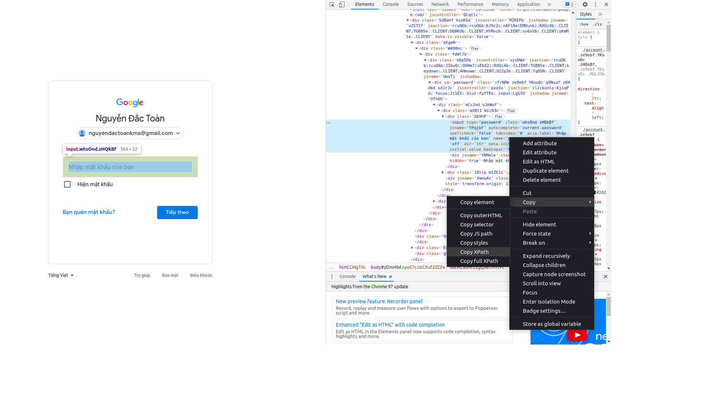The height and width of the screenshot is (395, 703).
Task: Toggle element classes with .cls
Action: [598, 24]
